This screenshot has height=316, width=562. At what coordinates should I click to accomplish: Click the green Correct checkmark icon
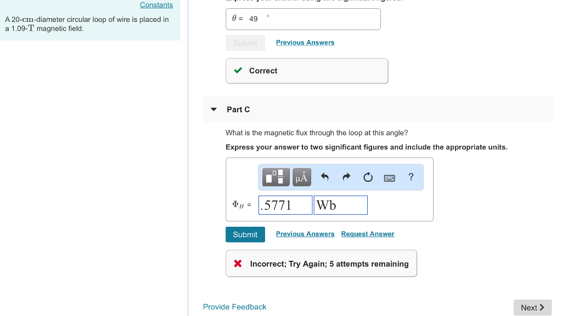[238, 71]
